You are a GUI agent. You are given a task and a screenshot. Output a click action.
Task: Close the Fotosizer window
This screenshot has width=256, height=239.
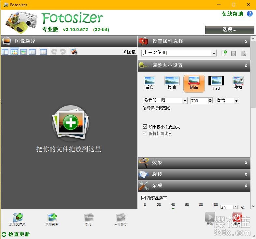tap(248, 5)
